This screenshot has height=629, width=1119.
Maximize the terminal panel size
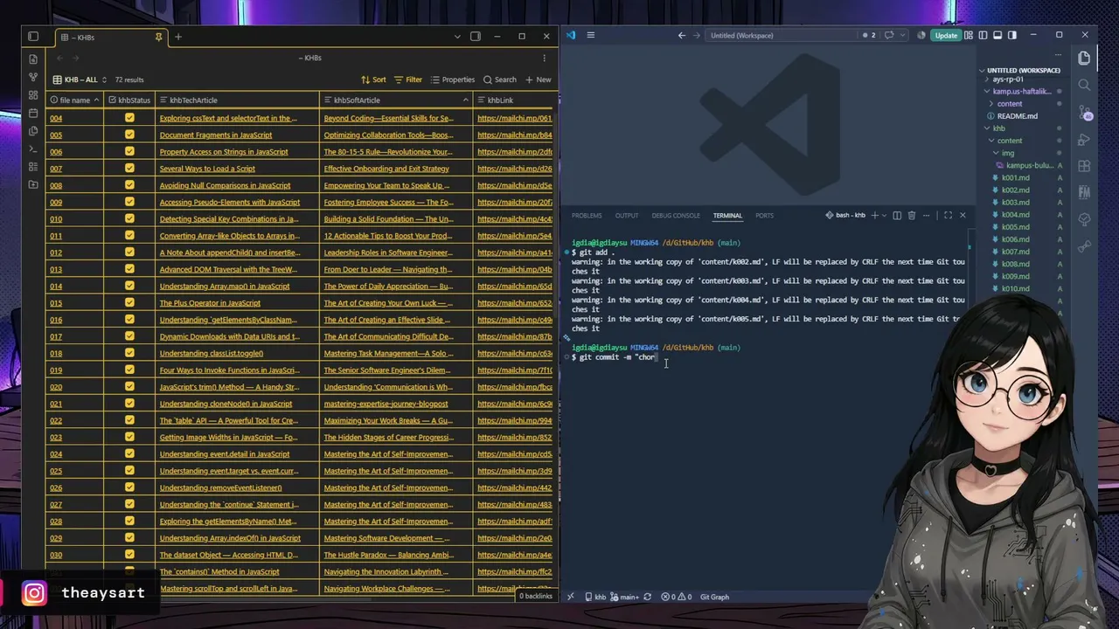point(948,216)
